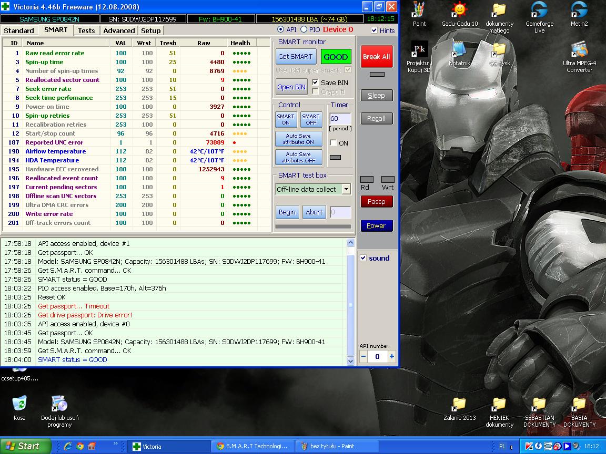
Task: Select the PIO radio button
Action: click(304, 30)
